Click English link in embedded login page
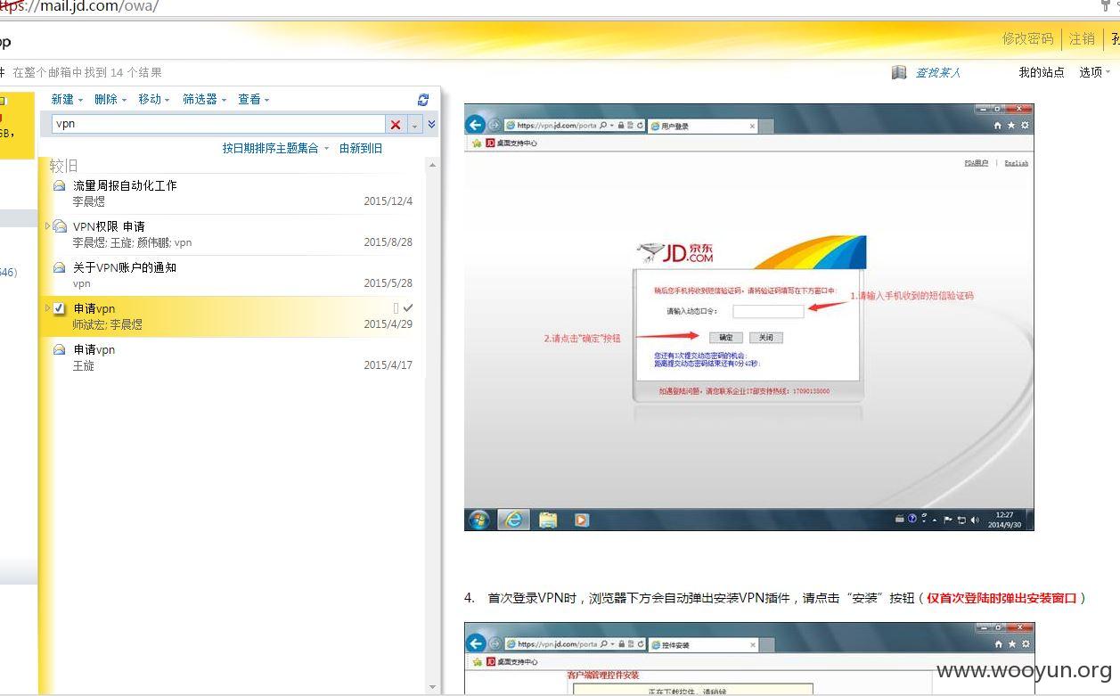1120x696 pixels. pos(1016,163)
